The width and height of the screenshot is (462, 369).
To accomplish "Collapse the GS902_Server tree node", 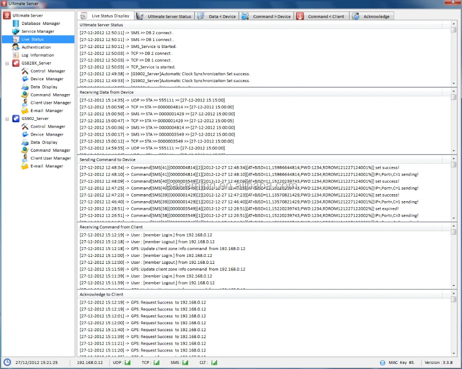I will 8,119.
